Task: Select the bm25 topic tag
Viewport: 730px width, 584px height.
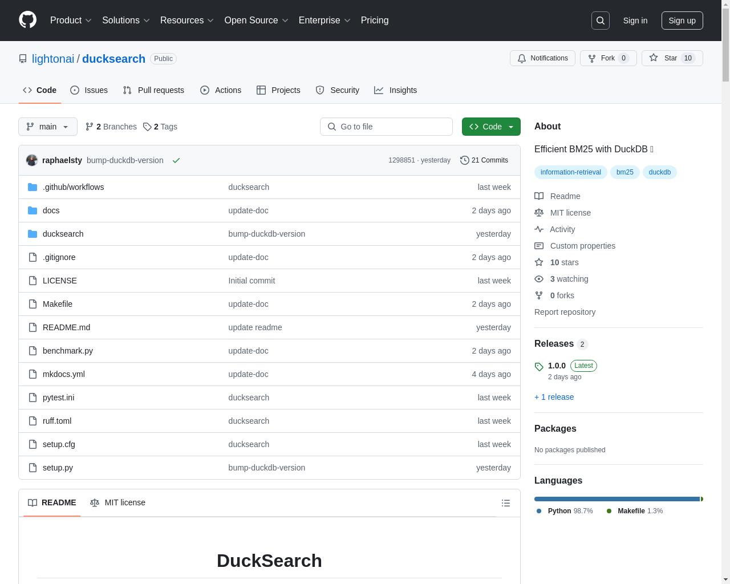Action: pos(624,172)
